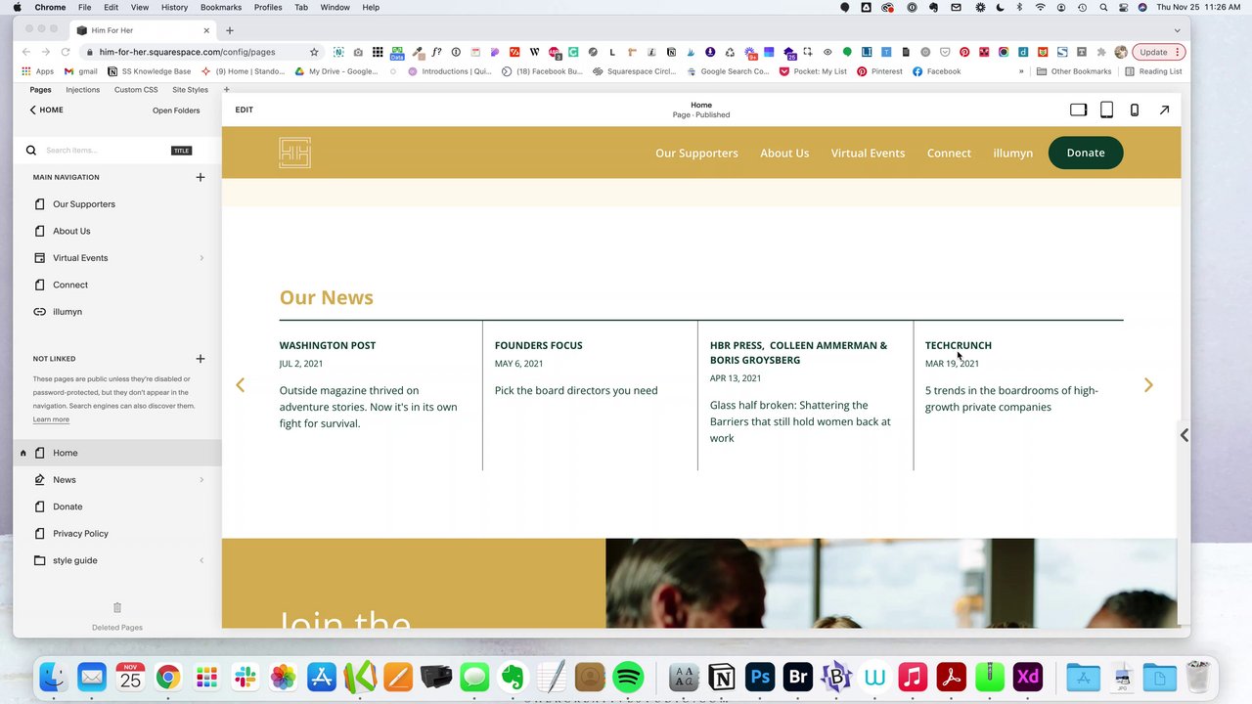The height and width of the screenshot is (704, 1252).
Task: Click the Update button in Chrome
Action: (1154, 52)
